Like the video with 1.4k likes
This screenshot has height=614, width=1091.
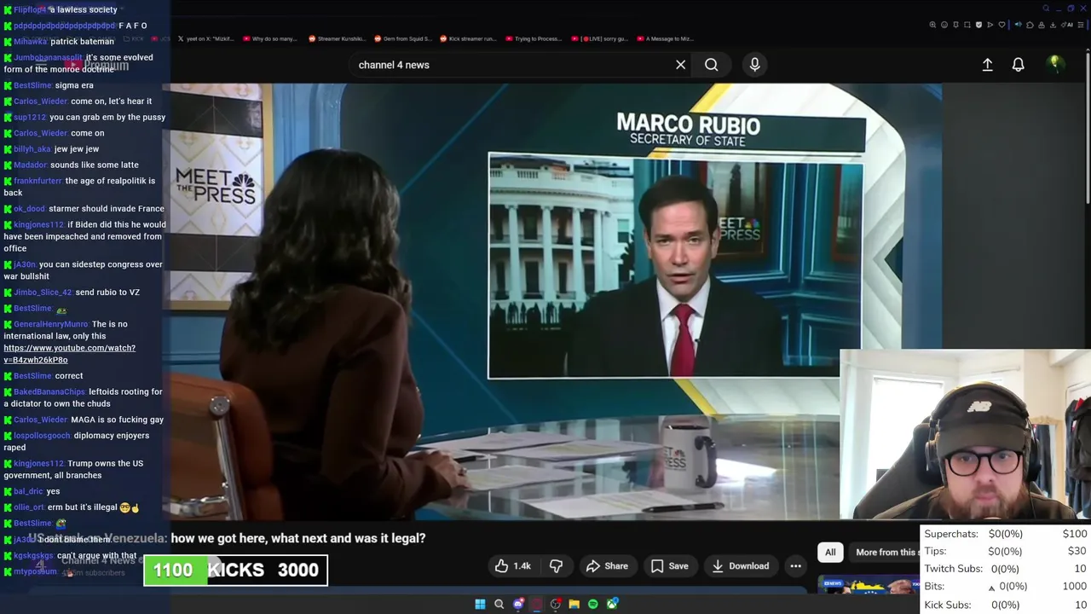[x=512, y=565]
